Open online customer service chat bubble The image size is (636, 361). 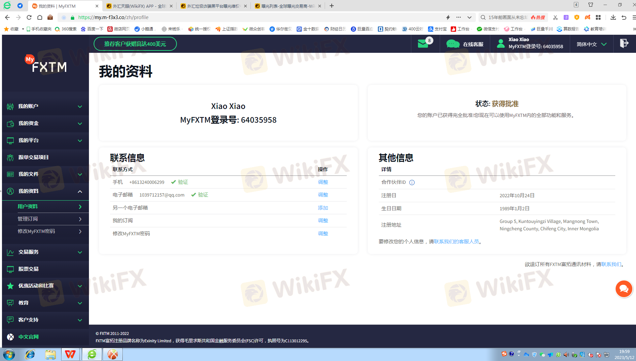453,44
